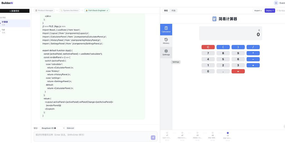Viewport: 285px width, 143px height.
Task: Click the Guest avatar icon
Action: coord(276,3)
